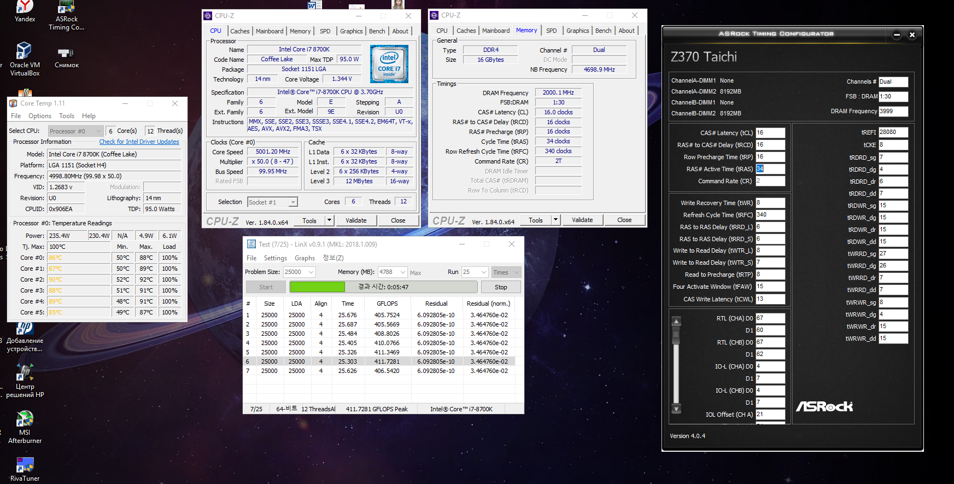Click title bar icon of CPU-Z processor window
The width and height of the screenshot is (954, 484).
pos(208,16)
